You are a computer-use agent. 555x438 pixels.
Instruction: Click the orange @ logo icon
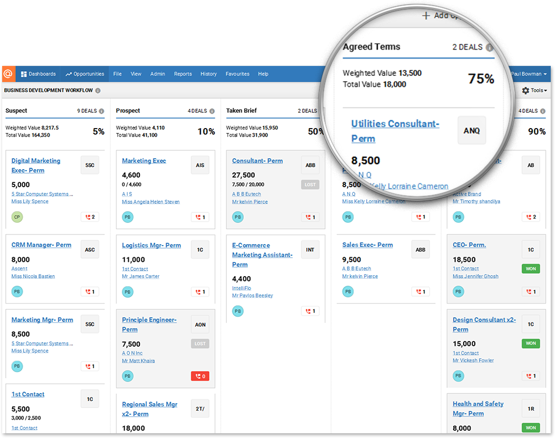(x=8, y=74)
